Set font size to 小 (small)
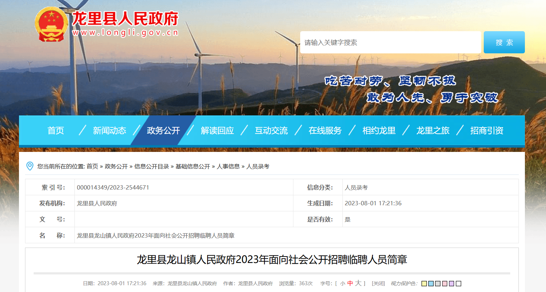Viewport: 546px width, 292px height. [x=343, y=283]
